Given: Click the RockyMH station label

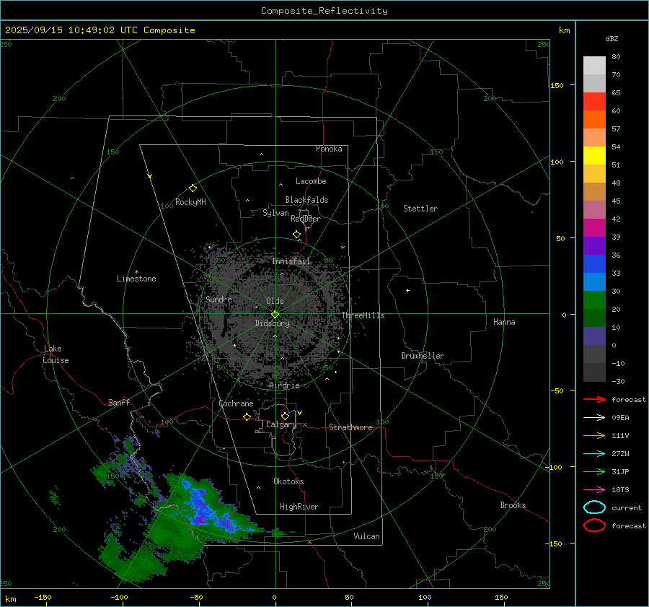Looking at the screenshot, I should click(190, 202).
